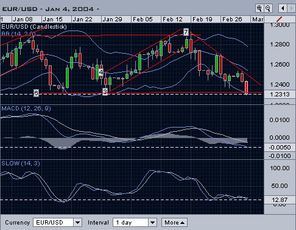296x230 pixels.
Task: Click the Feb 05 date header
Action: [146, 20]
